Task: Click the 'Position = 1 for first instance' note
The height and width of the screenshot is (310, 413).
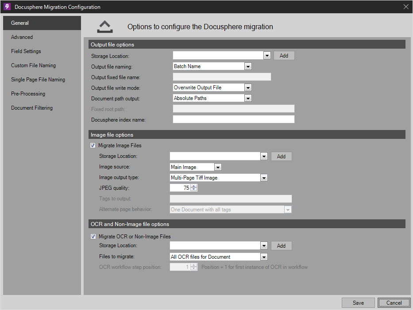Action: [x=255, y=267]
